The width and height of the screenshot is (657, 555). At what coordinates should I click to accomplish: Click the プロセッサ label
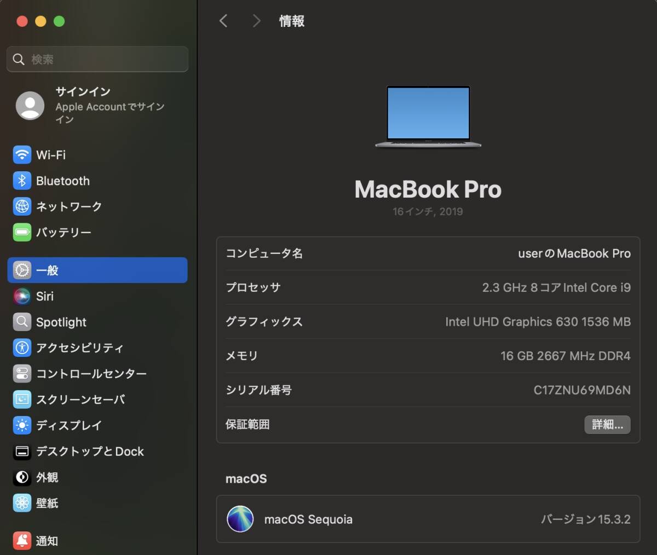pyautogui.click(x=253, y=287)
